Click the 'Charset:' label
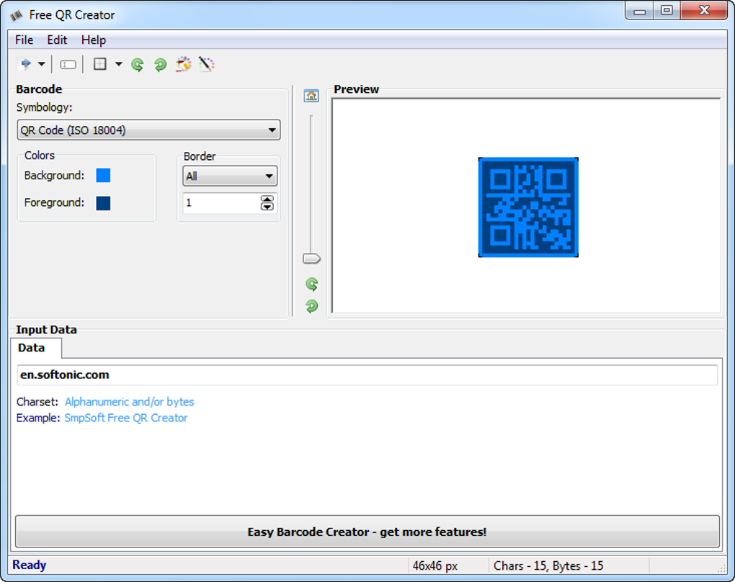Screen dimensions: 735x582 (x=37, y=402)
